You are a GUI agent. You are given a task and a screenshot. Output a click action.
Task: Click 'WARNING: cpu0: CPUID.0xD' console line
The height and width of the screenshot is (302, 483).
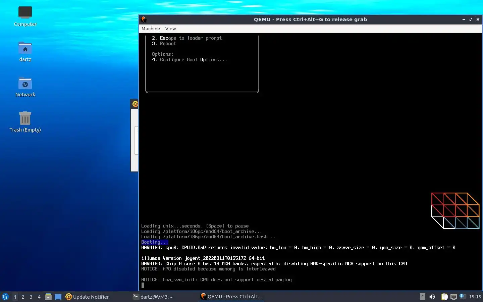click(298, 247)
